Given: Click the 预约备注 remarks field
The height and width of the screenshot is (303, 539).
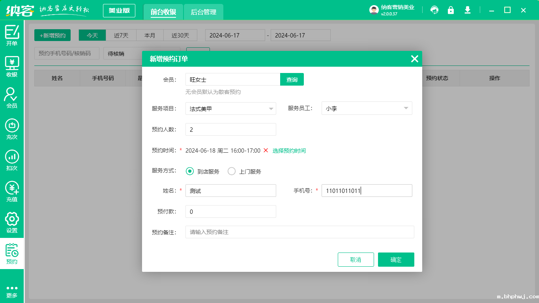Looking at the screenshot, I should tap(300, 232).
